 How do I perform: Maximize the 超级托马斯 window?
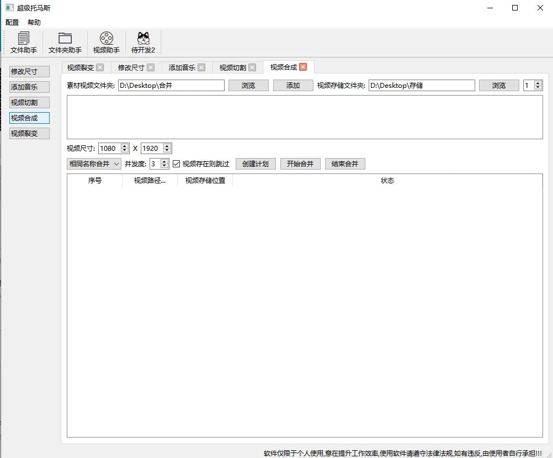point(515,8)
